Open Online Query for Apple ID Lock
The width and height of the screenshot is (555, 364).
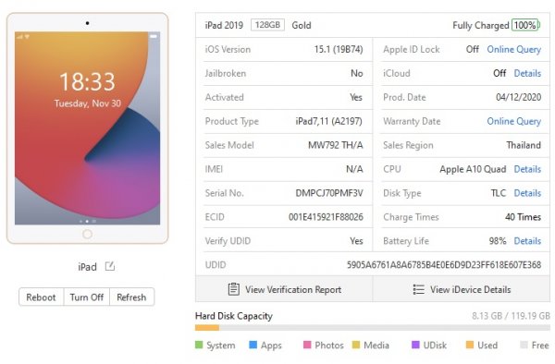[x=514, y=50]
